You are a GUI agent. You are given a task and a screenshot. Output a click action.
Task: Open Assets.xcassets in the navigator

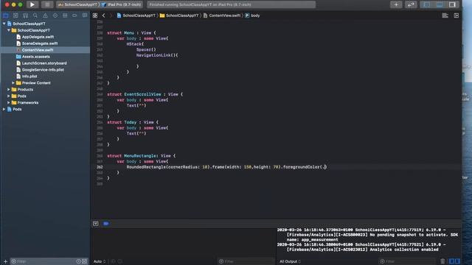pyautogui.click(x=35, y=57)
